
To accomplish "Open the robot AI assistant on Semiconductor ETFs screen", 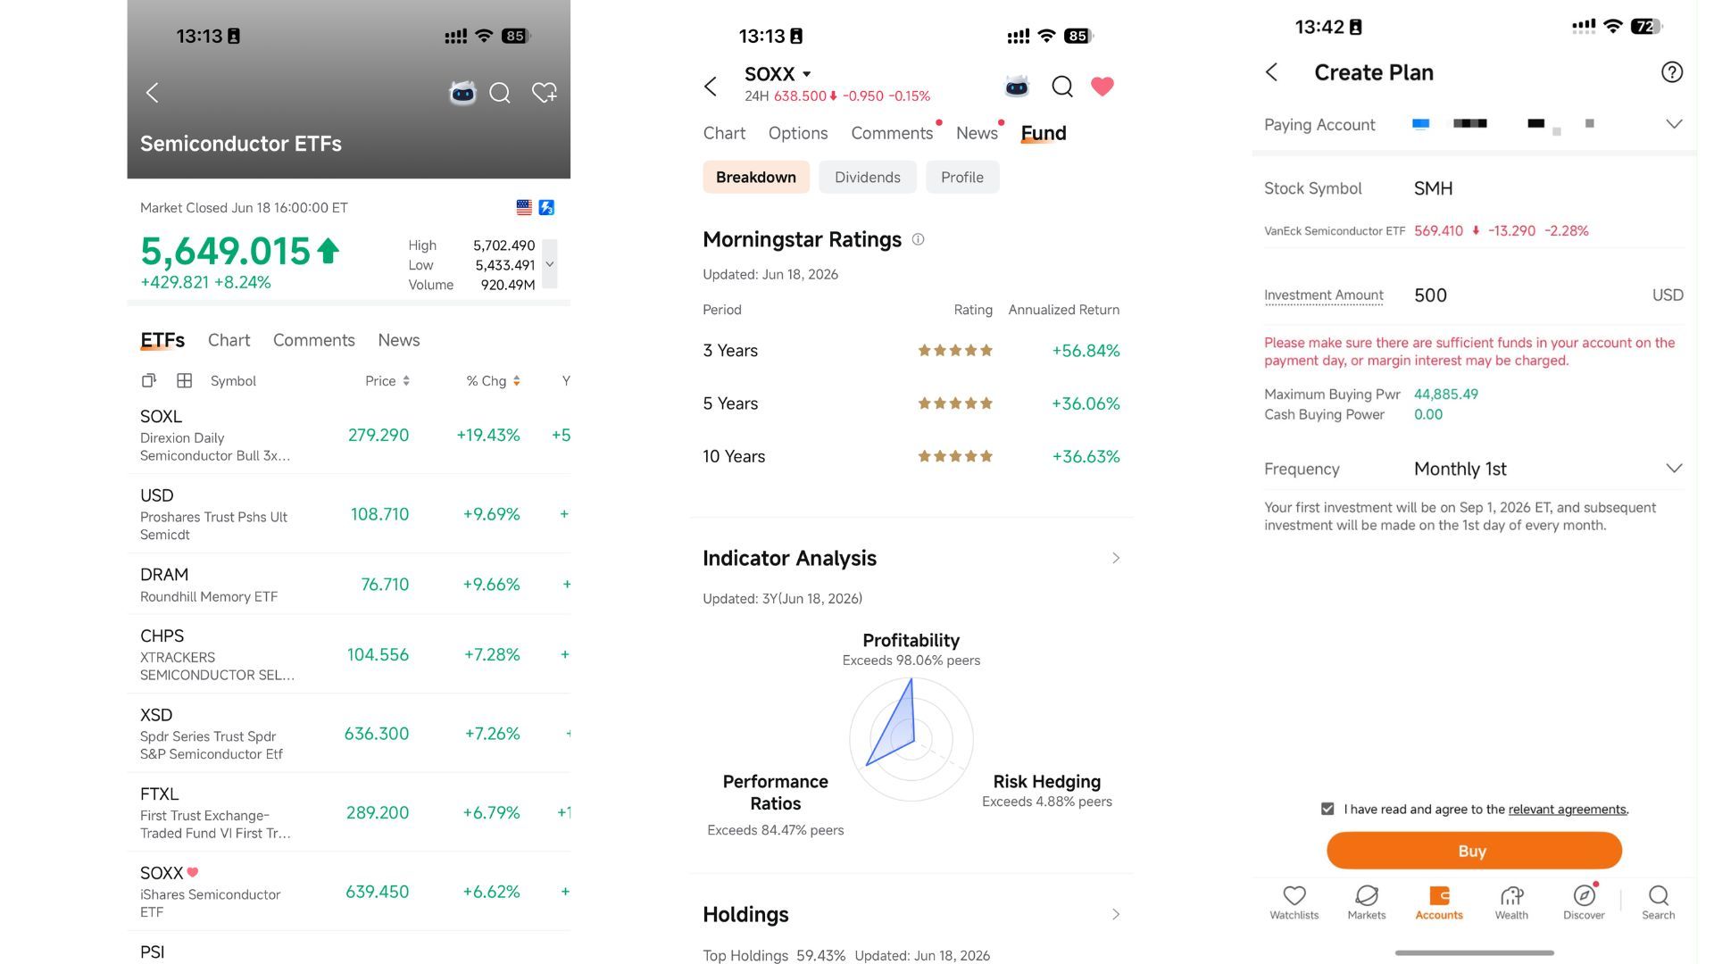I will [x=462, y=93].
